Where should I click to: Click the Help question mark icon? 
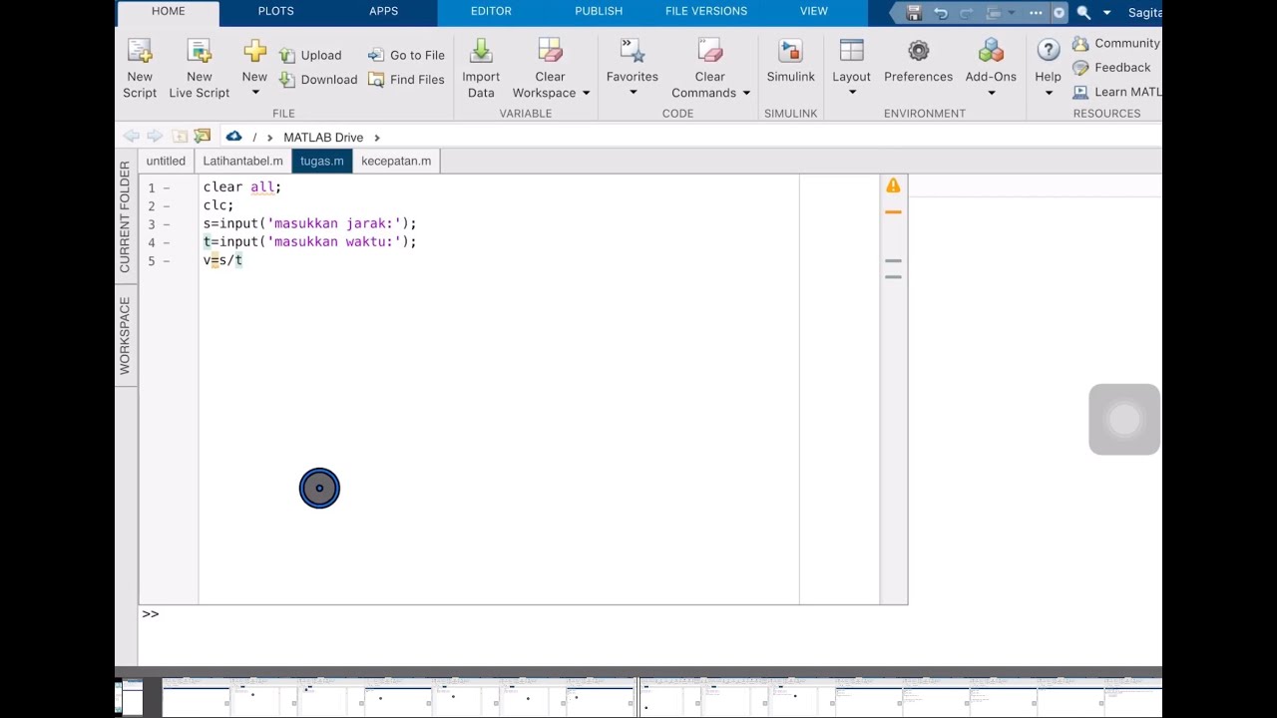[x=1049, y=52]
